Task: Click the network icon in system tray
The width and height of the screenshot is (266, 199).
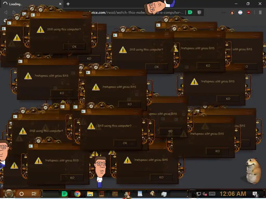Action: coord(198,194)
